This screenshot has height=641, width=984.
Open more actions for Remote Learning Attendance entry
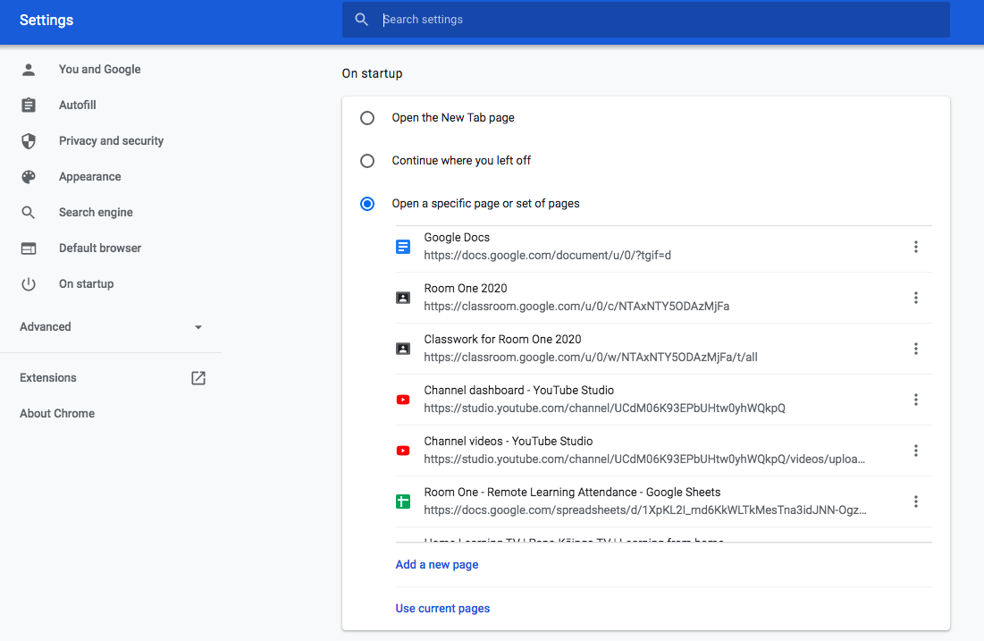click(x=915, y=501)
